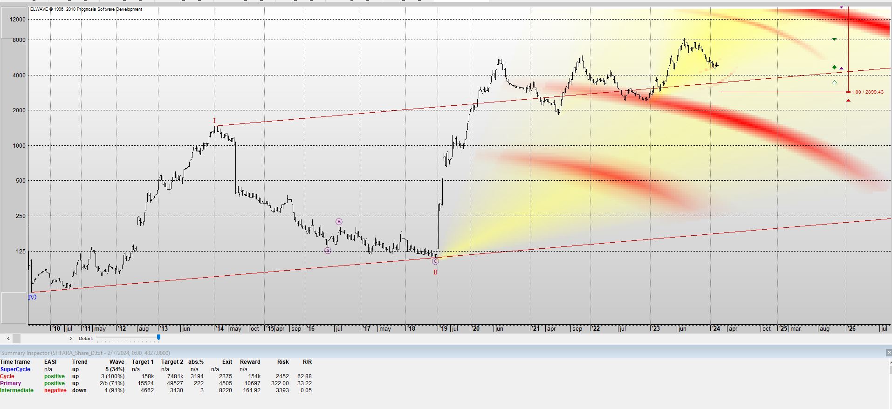Image resolution: width=892 pixels, height=409 pixels.
Task: Click the Target 2 column header
Action: [x=172, y=362]
